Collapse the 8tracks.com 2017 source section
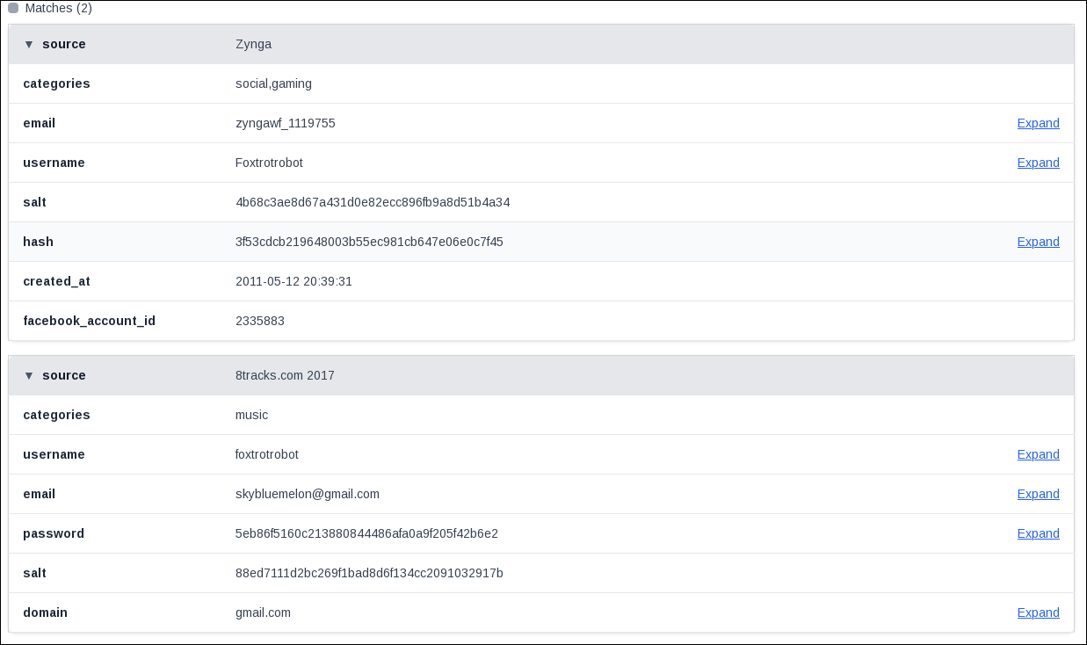 (x=29, y=375)
